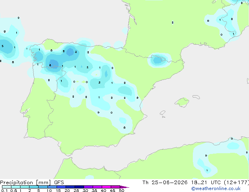Open the weatheronline.co.uk link

coord(216,188)
